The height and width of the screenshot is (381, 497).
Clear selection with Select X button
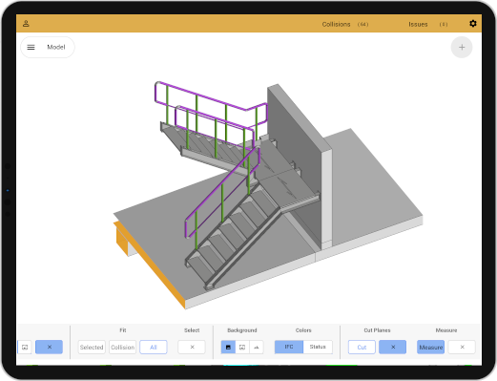pos(192,347)
